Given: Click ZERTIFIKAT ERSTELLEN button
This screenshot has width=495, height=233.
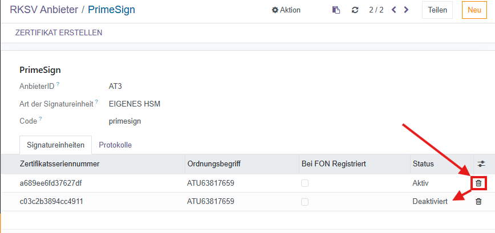Looking at the screenshot, I should [x=59, y=32].
